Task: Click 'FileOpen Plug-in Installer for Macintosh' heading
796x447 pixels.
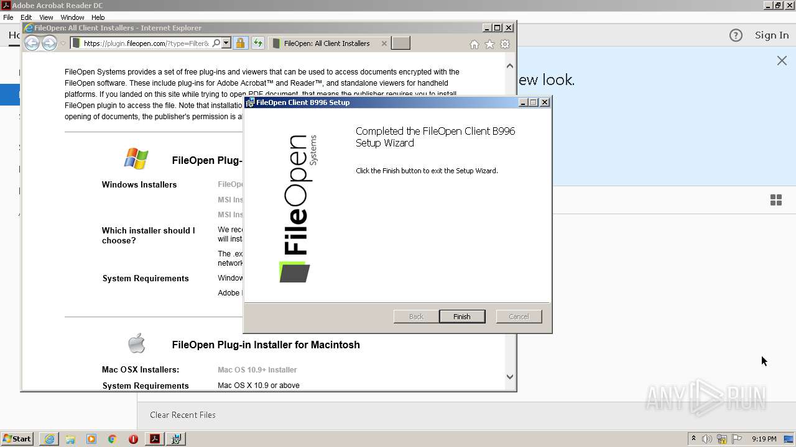Action: tap(266, 345)
